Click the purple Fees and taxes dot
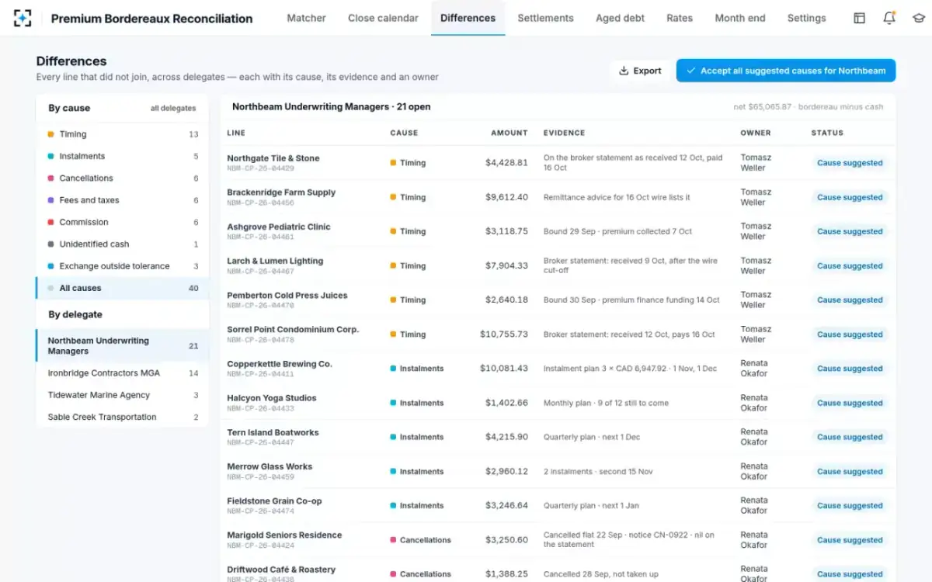 (50, 200)
